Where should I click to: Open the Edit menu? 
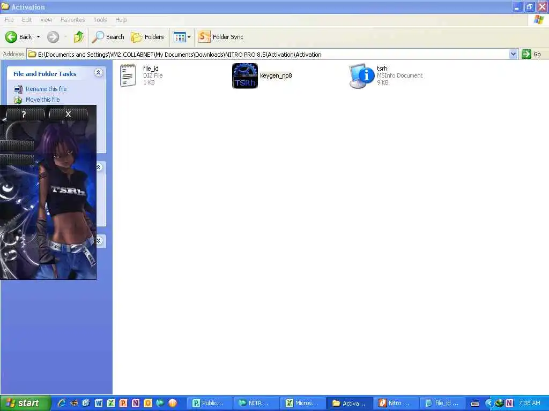coord(27,20)
